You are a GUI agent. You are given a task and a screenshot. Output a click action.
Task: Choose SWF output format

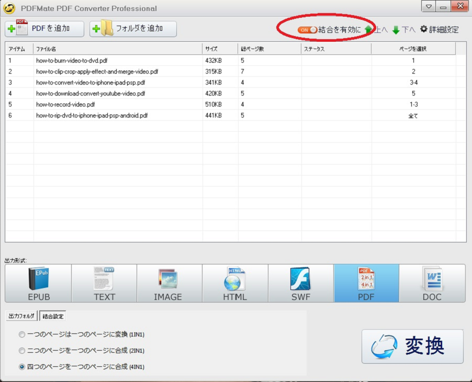301,283
